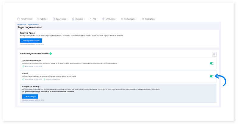Toggle the App de autenticação switch
Image resolution: width=238 pixels, height=125 pixels.
coord(212,63)
